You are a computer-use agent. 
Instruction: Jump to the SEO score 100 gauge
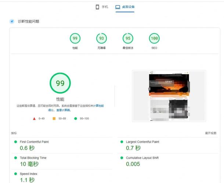click(x=154, y=38)
